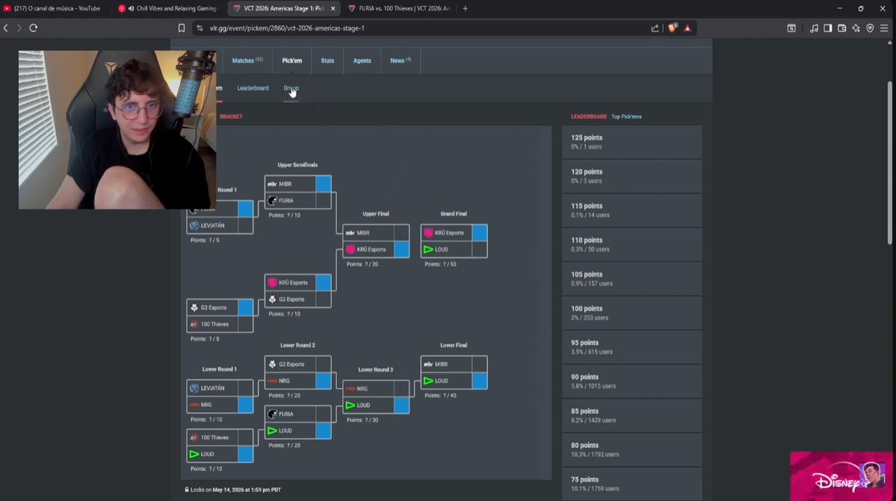Screen dimensions: 896x501
Task: Select LOUD team row in Lower Final
Action: (454, 381)
